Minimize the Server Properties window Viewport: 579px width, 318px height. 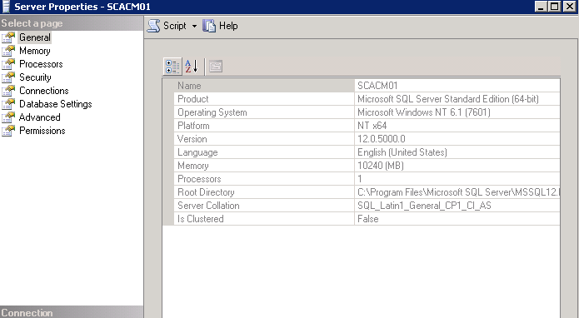coord(541,7)
